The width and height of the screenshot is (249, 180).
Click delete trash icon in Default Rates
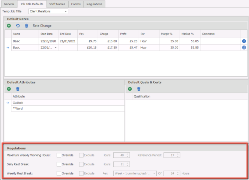click(26, 25)
